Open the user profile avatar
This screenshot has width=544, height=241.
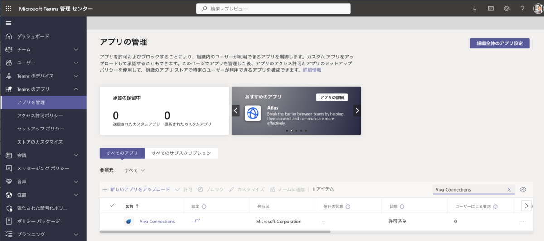coord(538,9)
